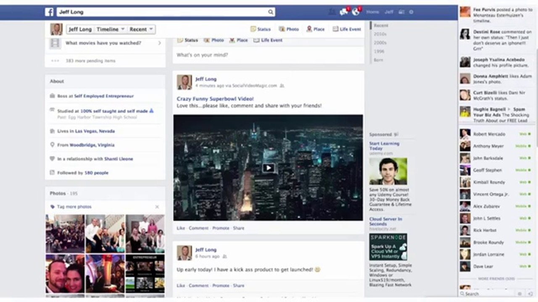Screen dimensions: 538x302
Task: Open the Sparknode ad image
Action: [x=388, y=247]
